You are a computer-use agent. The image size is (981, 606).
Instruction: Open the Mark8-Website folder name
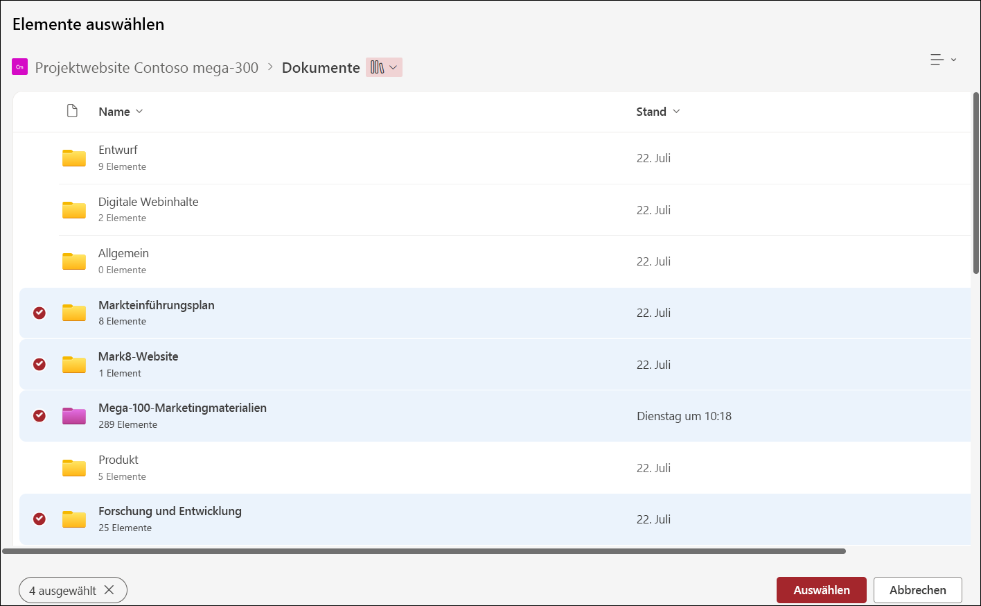click(139, 356)
